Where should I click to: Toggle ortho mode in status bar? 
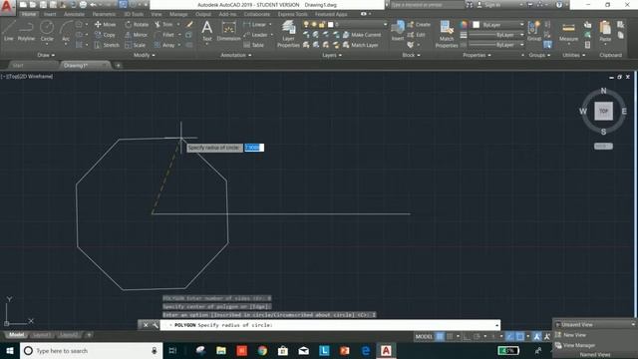pyautogui.click(x=468, y=337)
